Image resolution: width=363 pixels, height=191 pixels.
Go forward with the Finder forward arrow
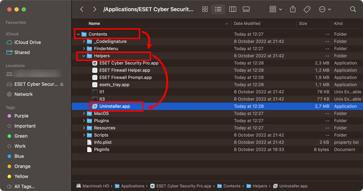click(95, 9)
